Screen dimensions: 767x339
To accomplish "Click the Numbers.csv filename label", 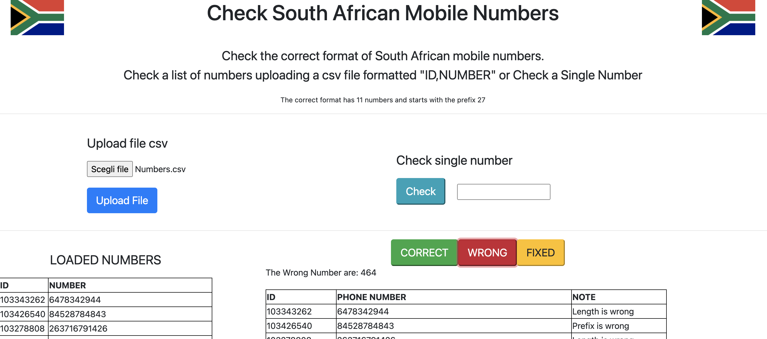I will pyautogui.click(x=160, y=169).
